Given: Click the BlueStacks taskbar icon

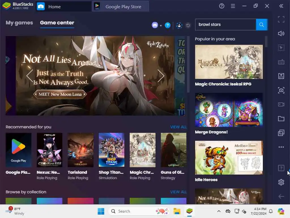Looking at the screenshot, I should click(x=189, y=211).
